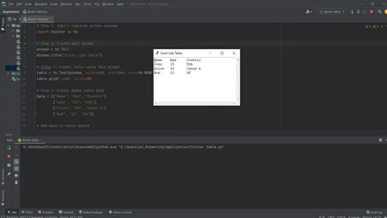
Task: Open the Navigate menu
Action: [x=41, y=4]
